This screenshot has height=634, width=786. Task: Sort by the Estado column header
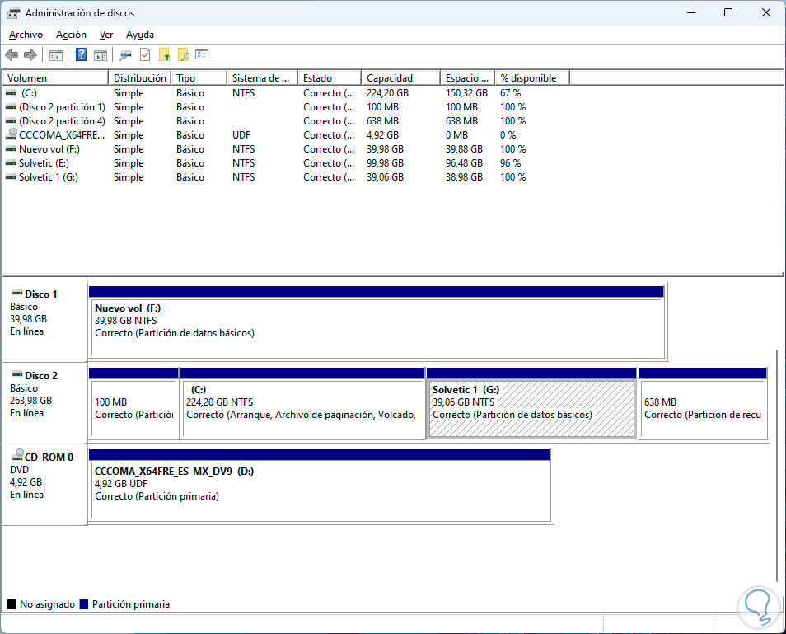coord(330,77)
